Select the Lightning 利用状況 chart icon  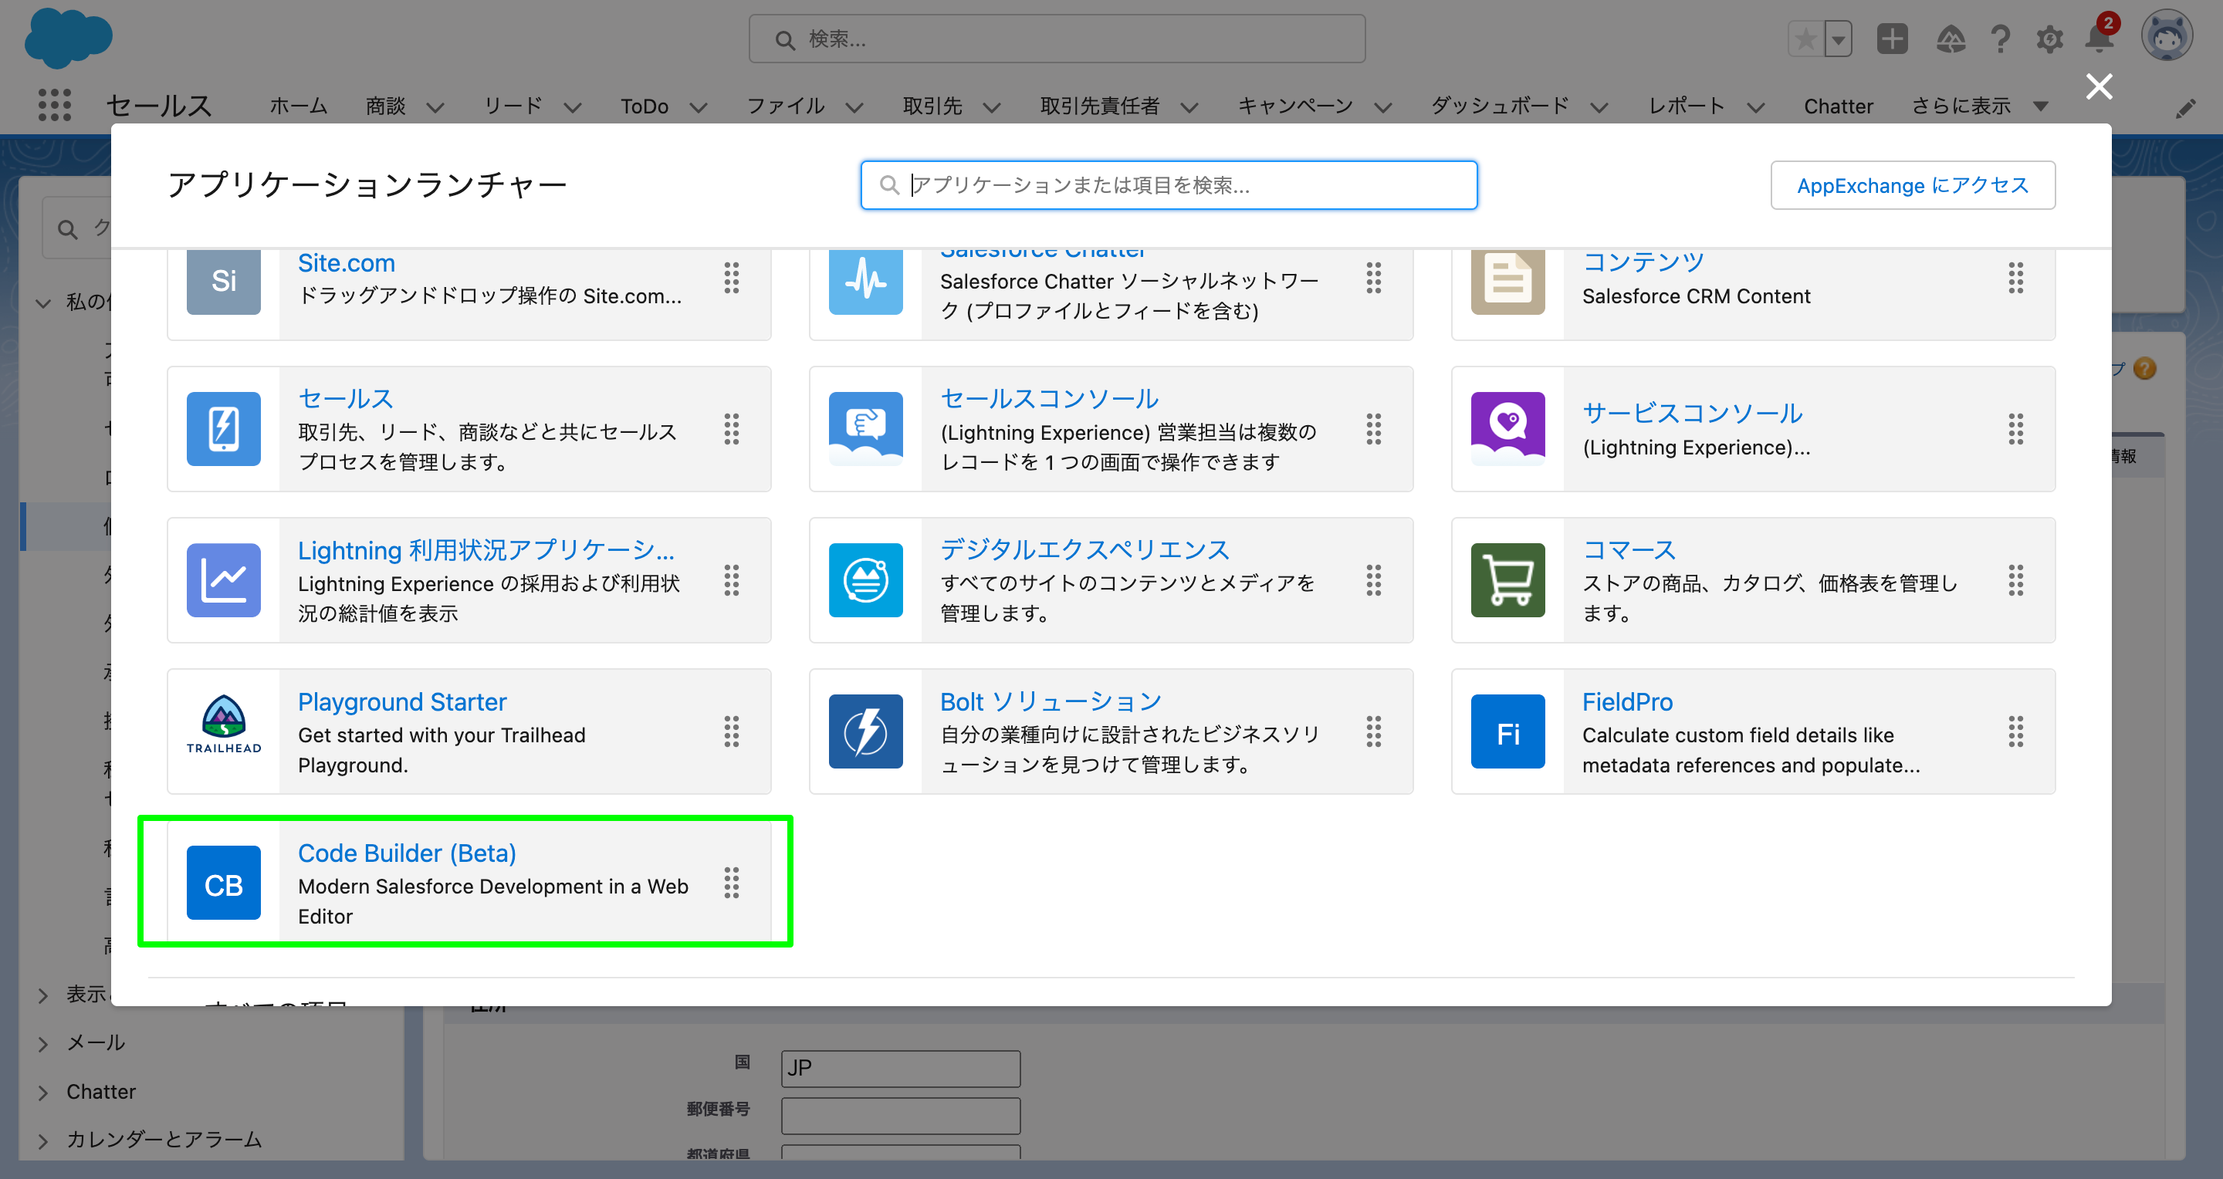222,579
